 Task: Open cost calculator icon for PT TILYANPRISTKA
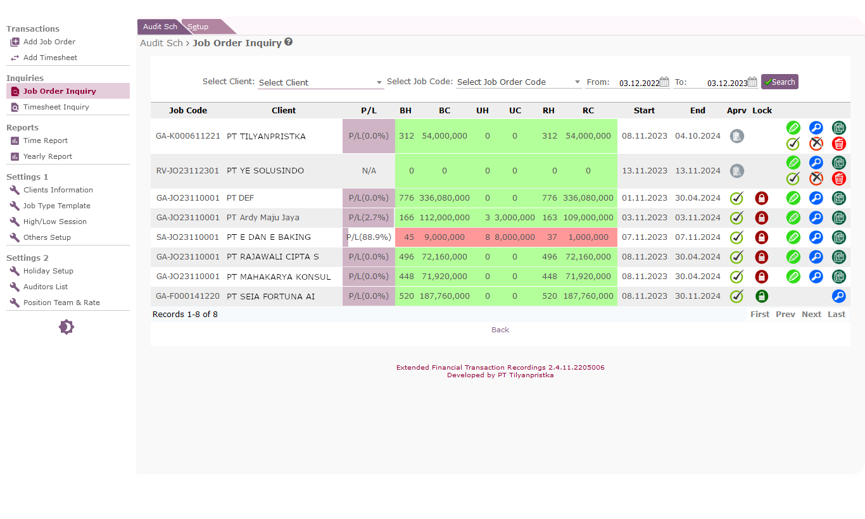[839, 127]
